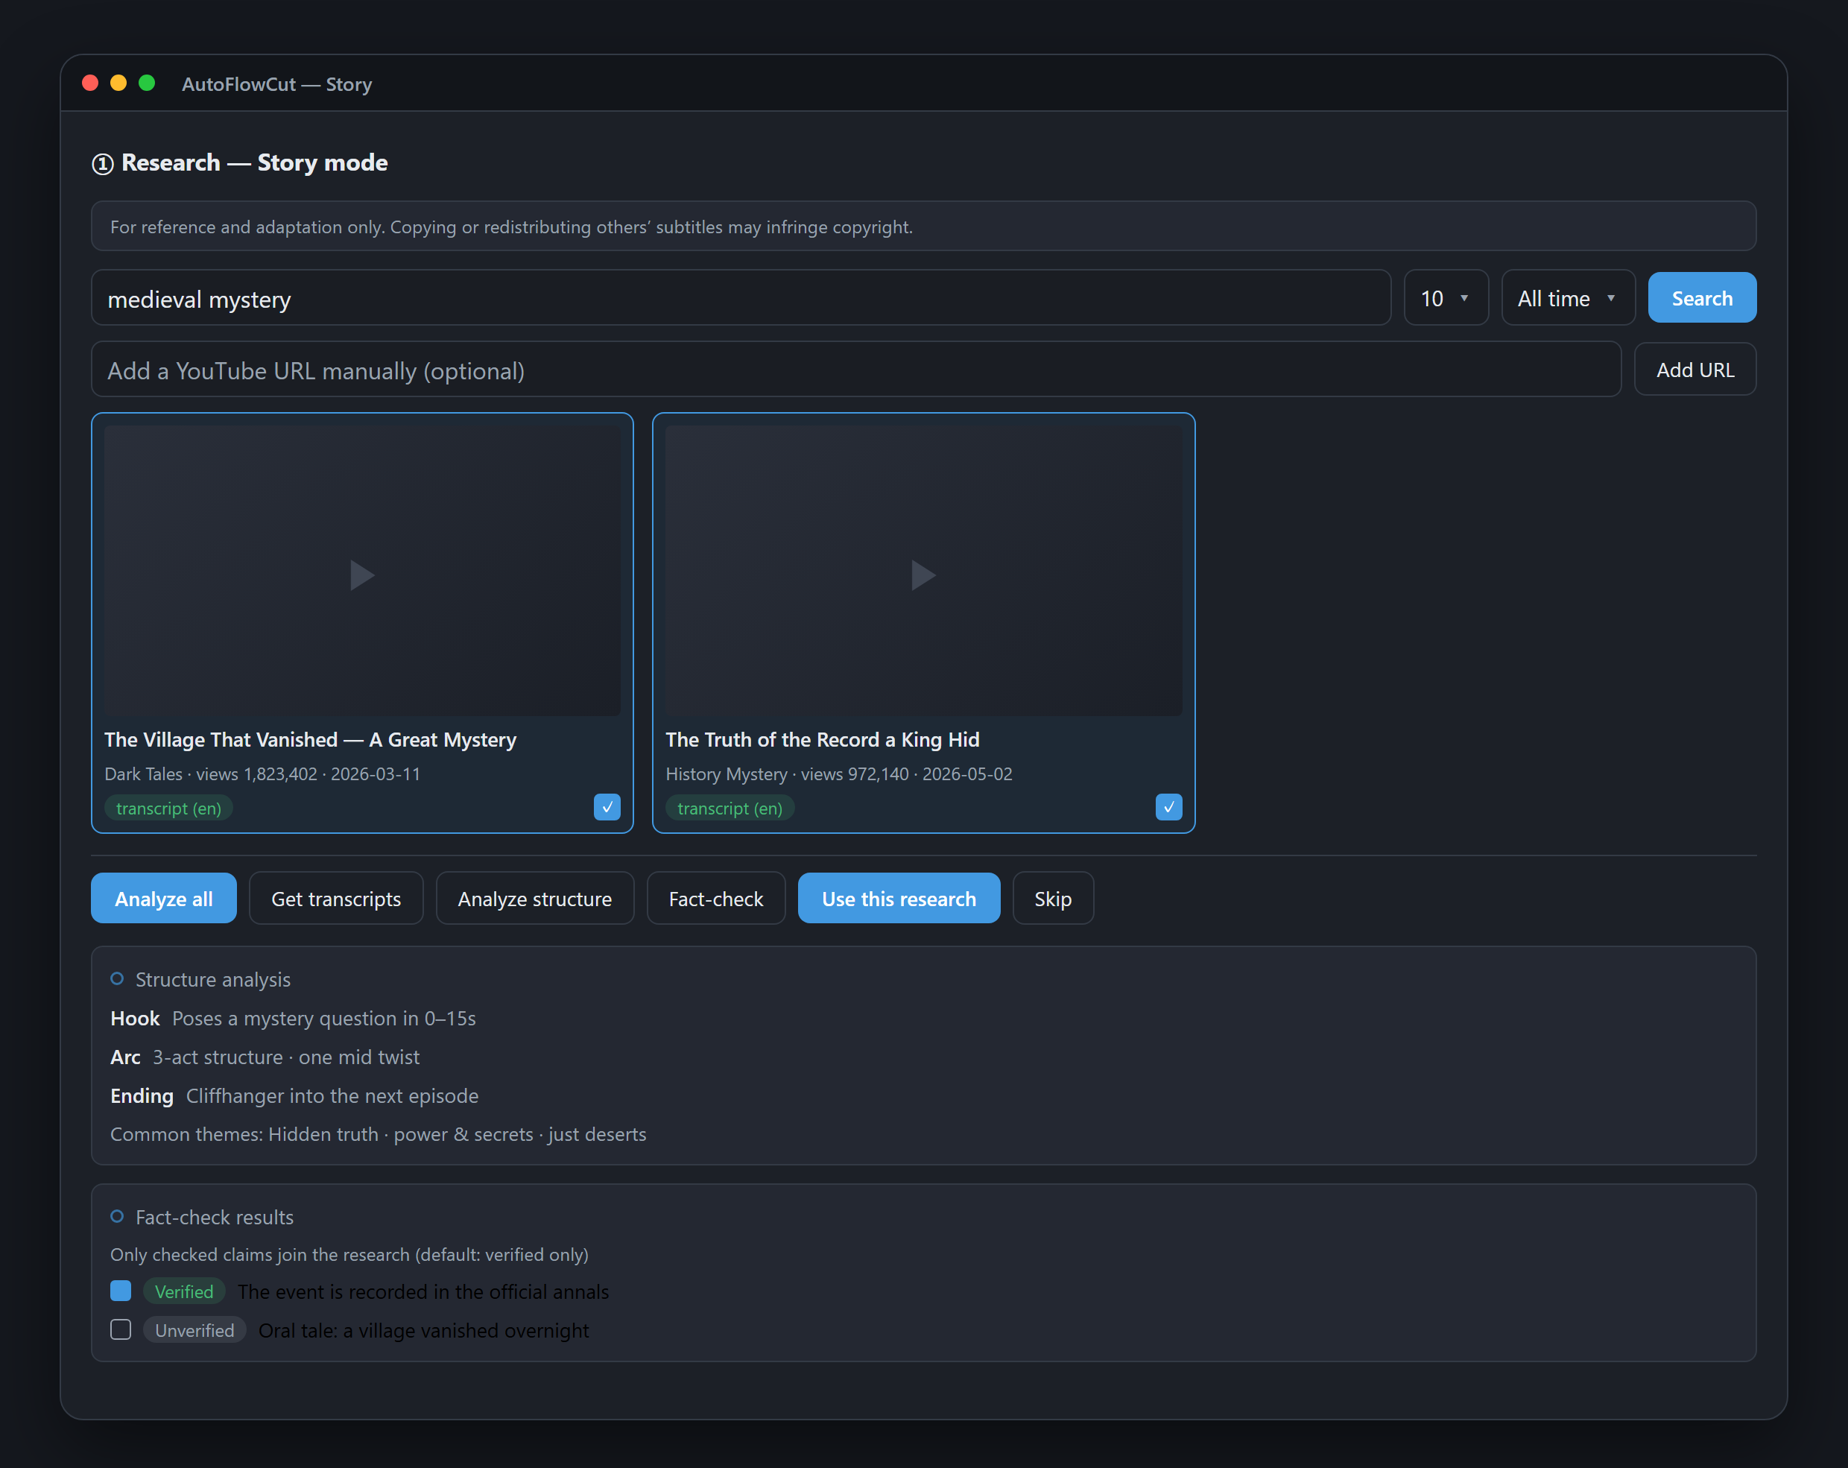The image size is (1848, 1468).
Task: Select the Hook description text
Action: pos(324,1018)
